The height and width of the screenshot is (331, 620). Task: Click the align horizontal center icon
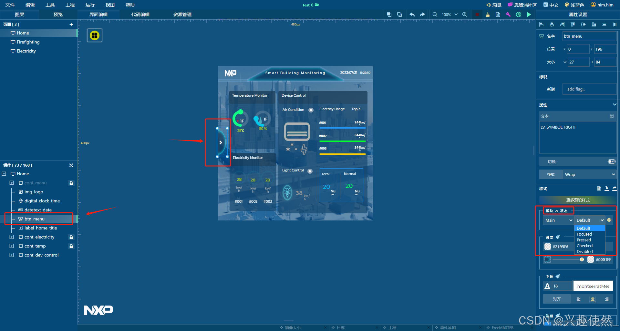point(552,24)
